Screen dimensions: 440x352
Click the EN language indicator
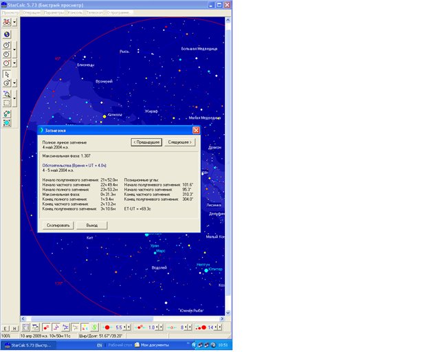99,345
